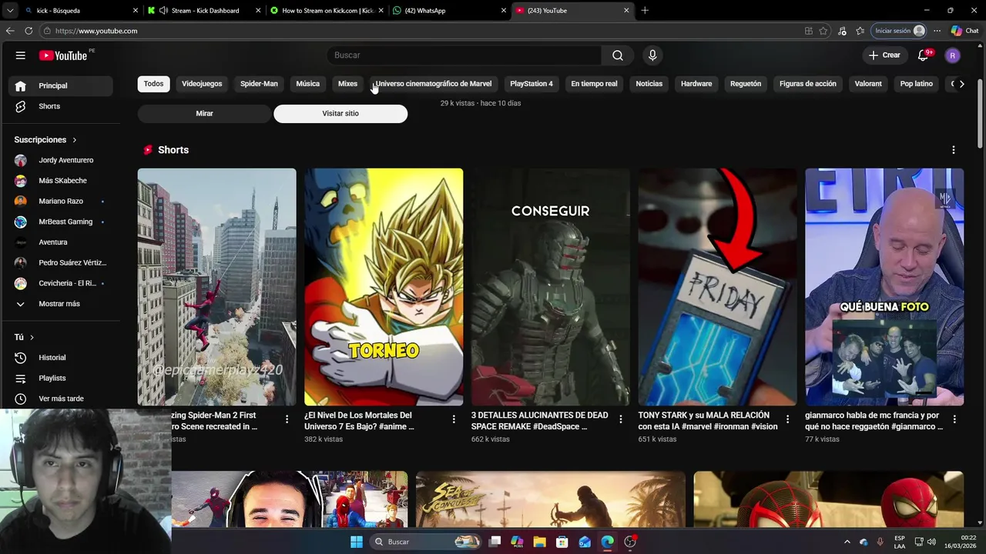The image size is (986, 554).
Task: Select the PlayStation 4 filter chip
Action: click(532, 84)
